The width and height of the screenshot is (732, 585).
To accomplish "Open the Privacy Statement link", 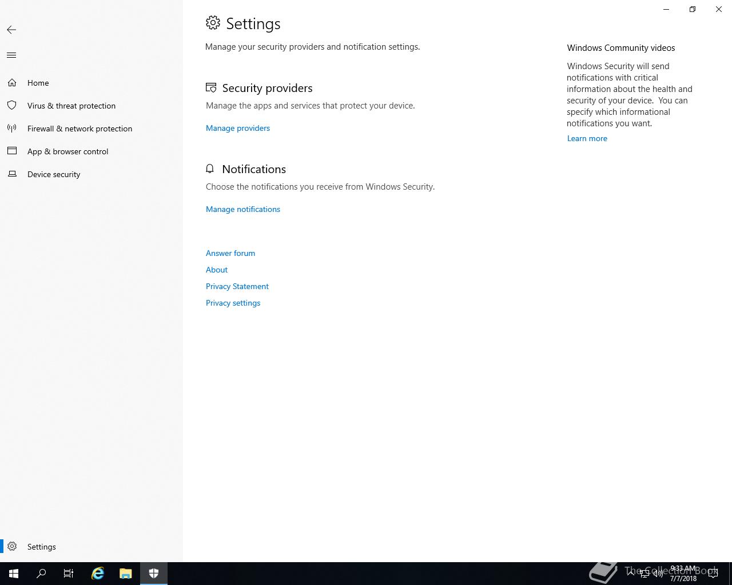I will [x=237, y=286].
